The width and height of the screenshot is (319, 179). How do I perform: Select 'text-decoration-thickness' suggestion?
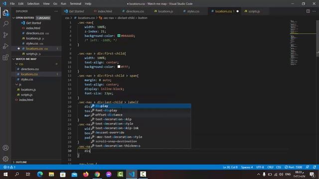(141, 146)
